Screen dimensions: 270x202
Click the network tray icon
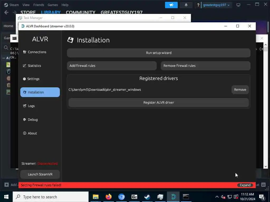tap(230, 197)
